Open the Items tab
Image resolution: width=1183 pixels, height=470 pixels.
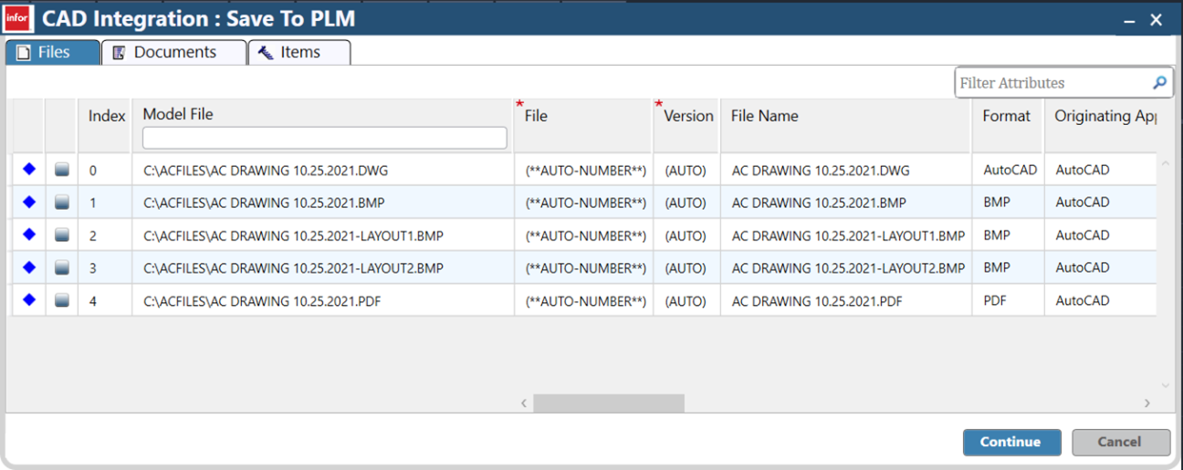tap(298, 53)
